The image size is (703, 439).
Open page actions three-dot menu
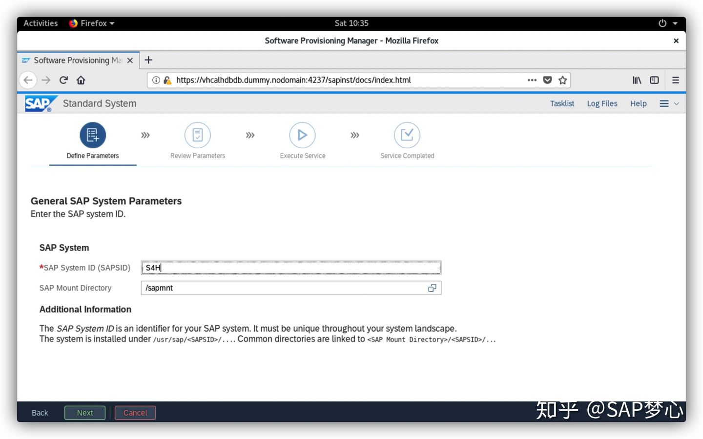click(532, 80)
